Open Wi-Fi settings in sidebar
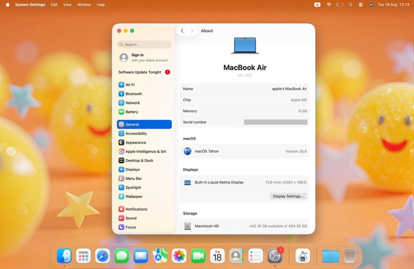The height and width of the screenshot is (269, 414). pos(144,85)
